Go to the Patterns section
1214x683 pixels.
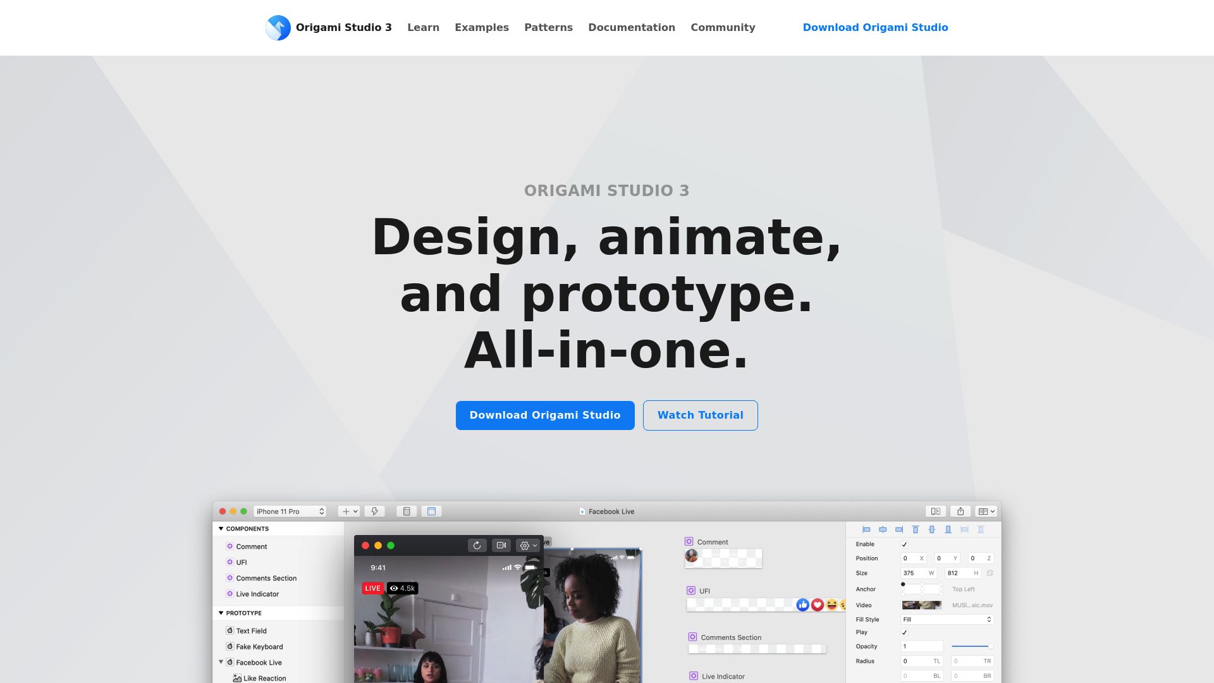[548, 28]
